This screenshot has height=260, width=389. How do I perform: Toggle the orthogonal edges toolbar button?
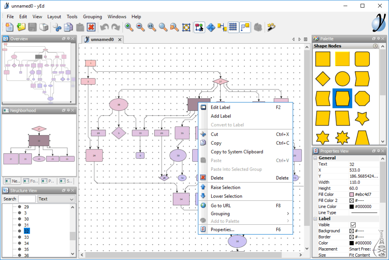(x=245, y=27)
